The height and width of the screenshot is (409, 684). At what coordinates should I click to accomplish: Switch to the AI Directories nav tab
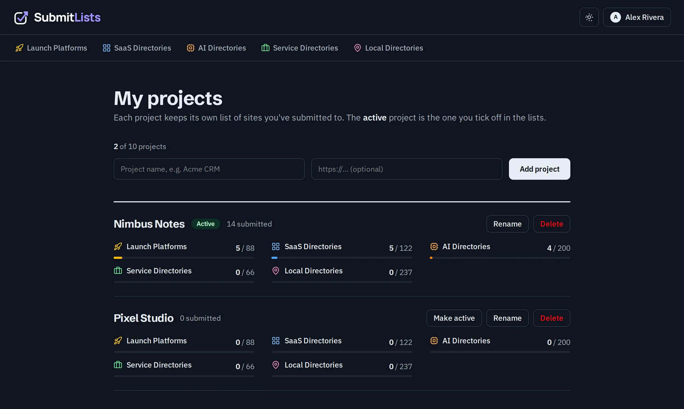click(x=216, y=48)
